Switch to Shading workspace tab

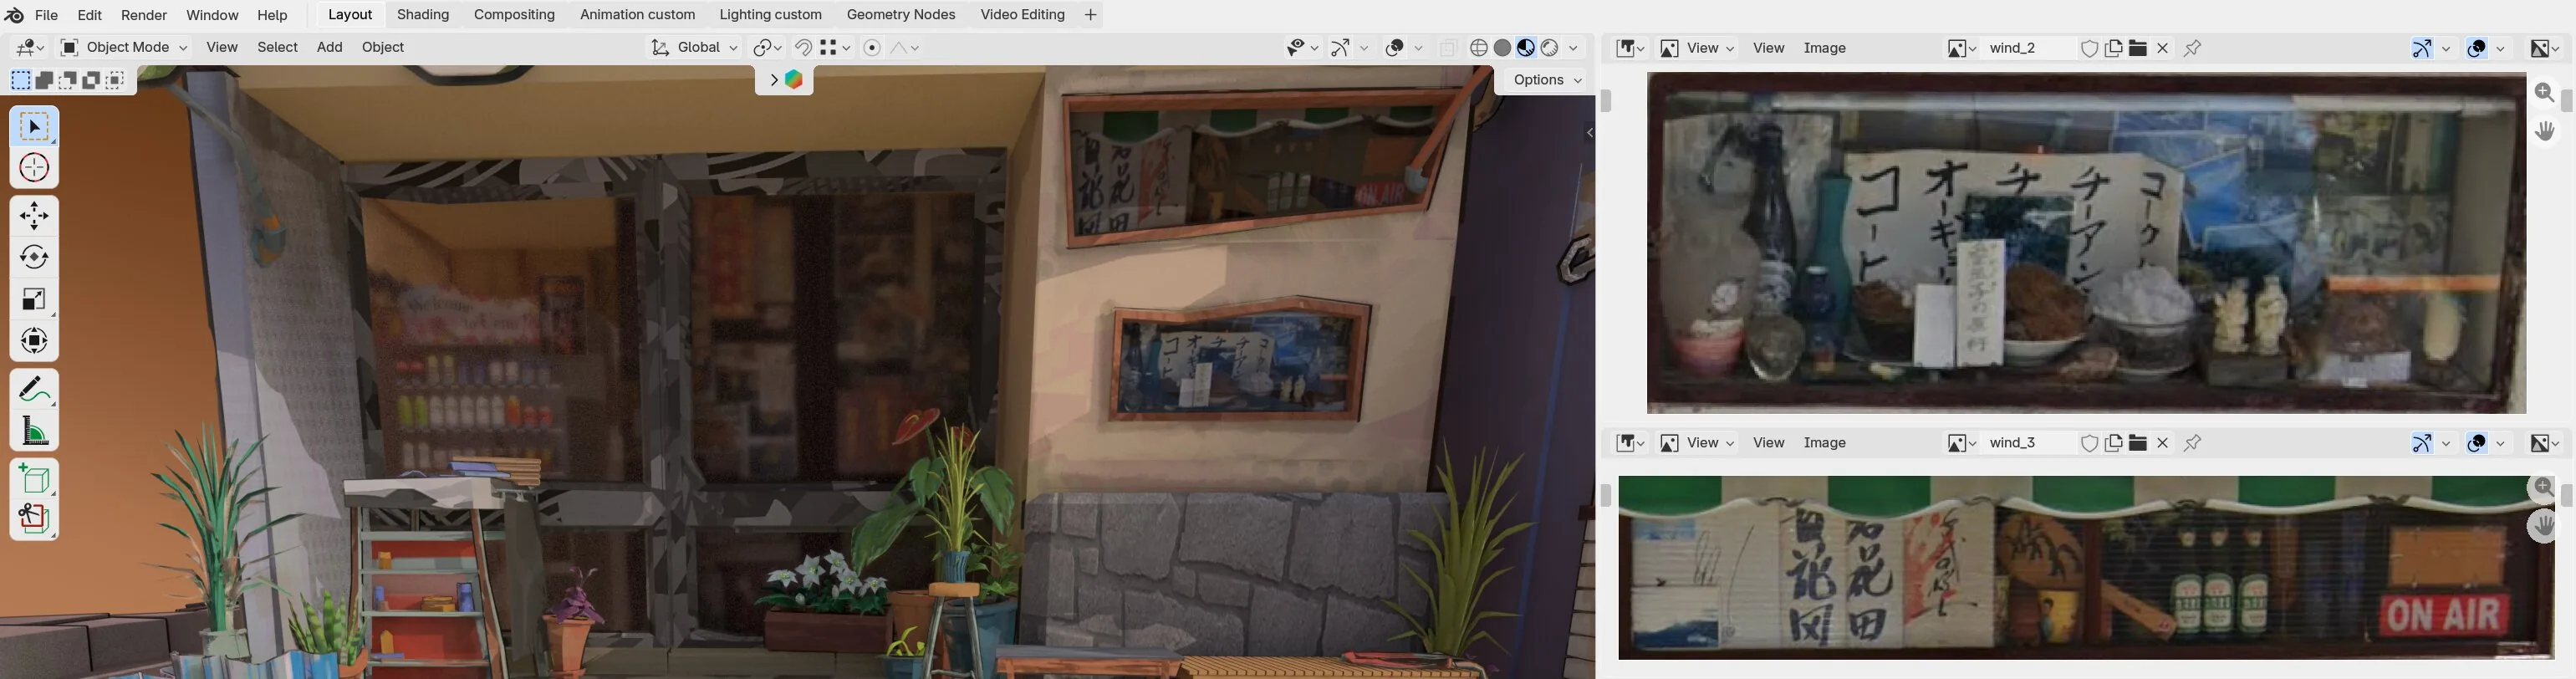423,15
